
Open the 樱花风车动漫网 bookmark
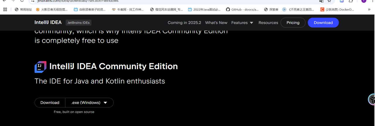166,9
